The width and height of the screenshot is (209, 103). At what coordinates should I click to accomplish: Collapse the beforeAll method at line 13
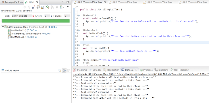click(79, 16)
